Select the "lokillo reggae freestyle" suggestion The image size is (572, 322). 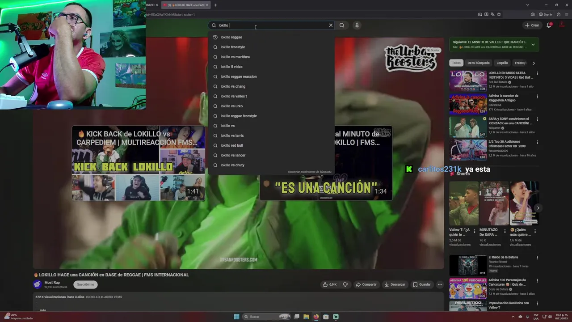271,116
